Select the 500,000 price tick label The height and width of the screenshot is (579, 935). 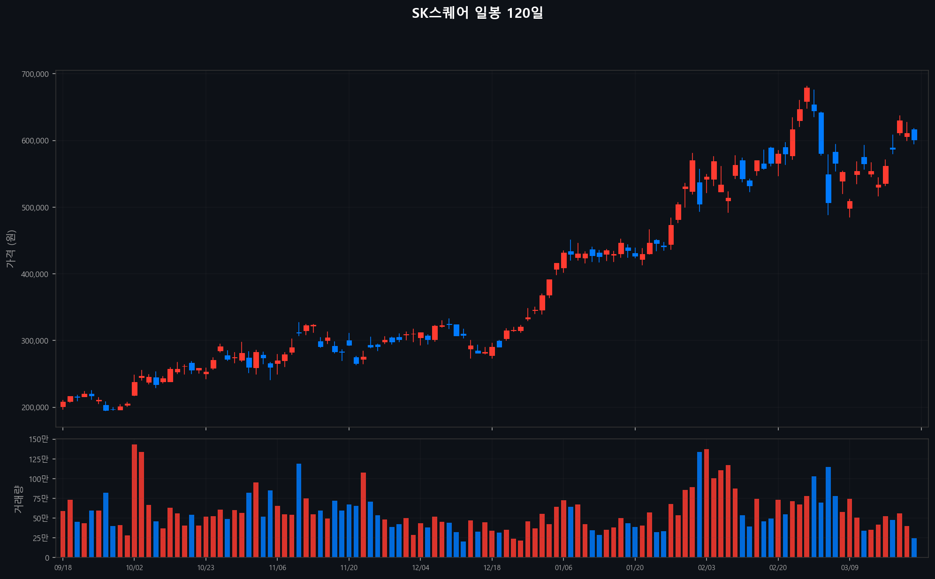click(x=35, y=208)
